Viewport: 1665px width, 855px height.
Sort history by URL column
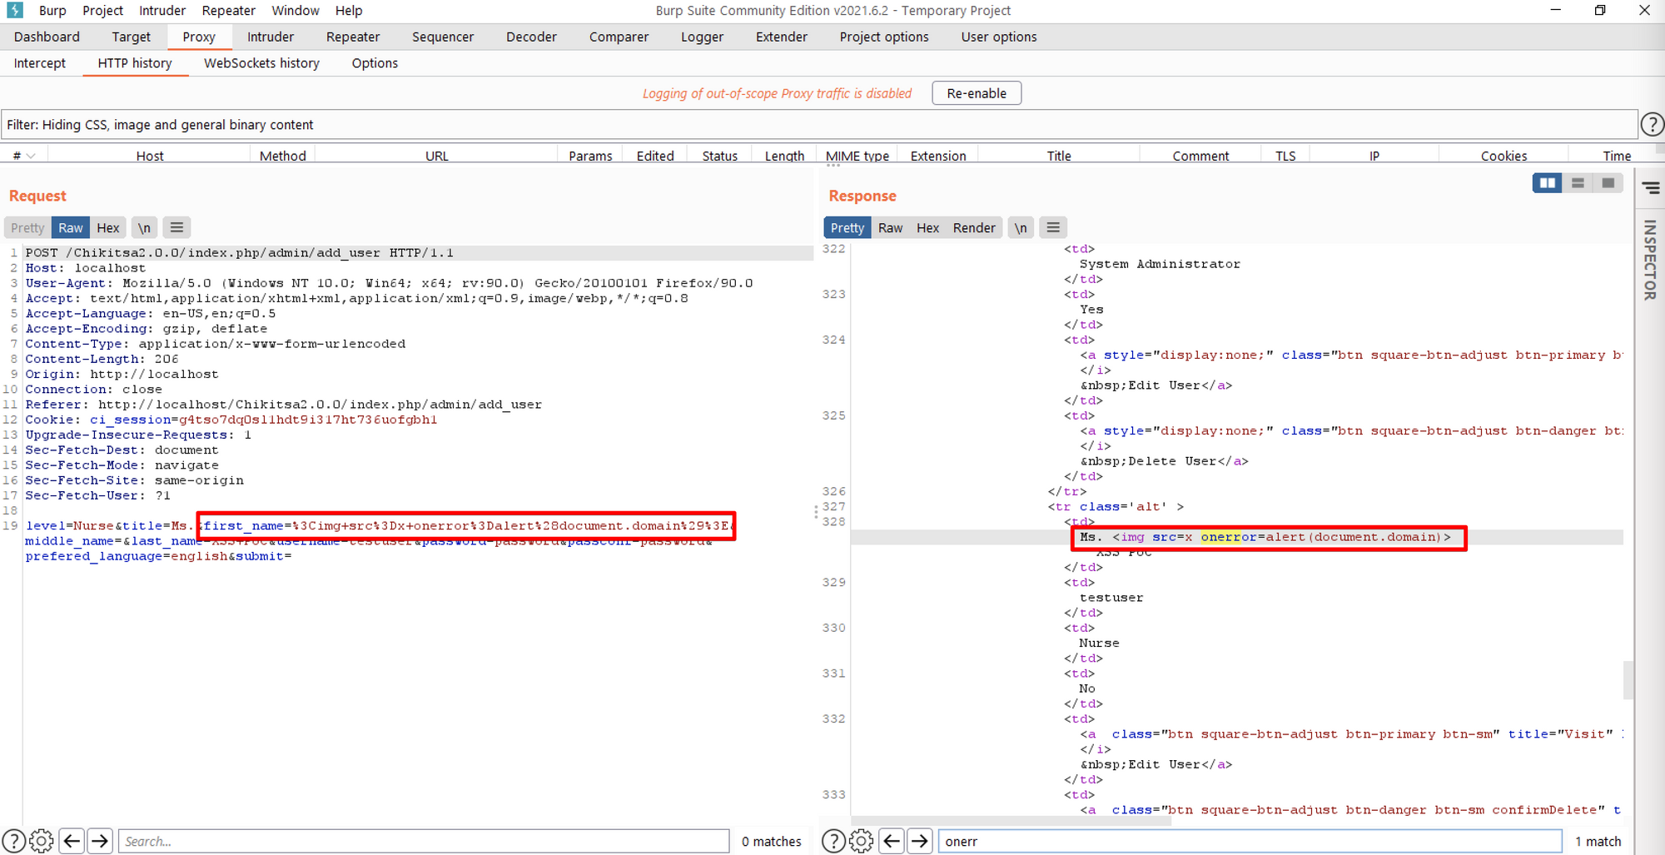(437, 156)
